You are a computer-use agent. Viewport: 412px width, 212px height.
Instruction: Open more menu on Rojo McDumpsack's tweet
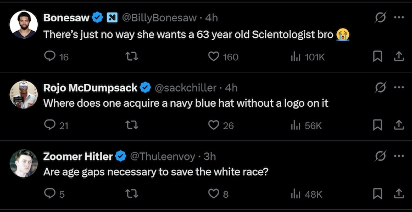399,88
